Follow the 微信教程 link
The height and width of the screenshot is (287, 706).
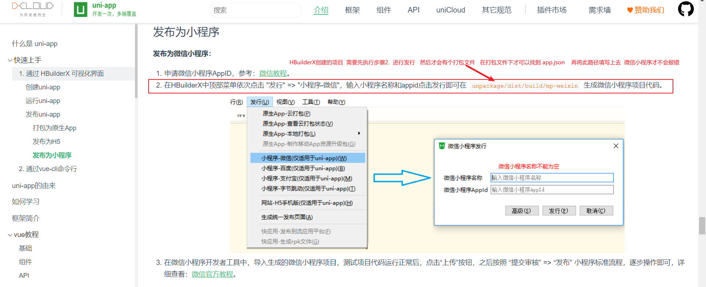[273, 73]
